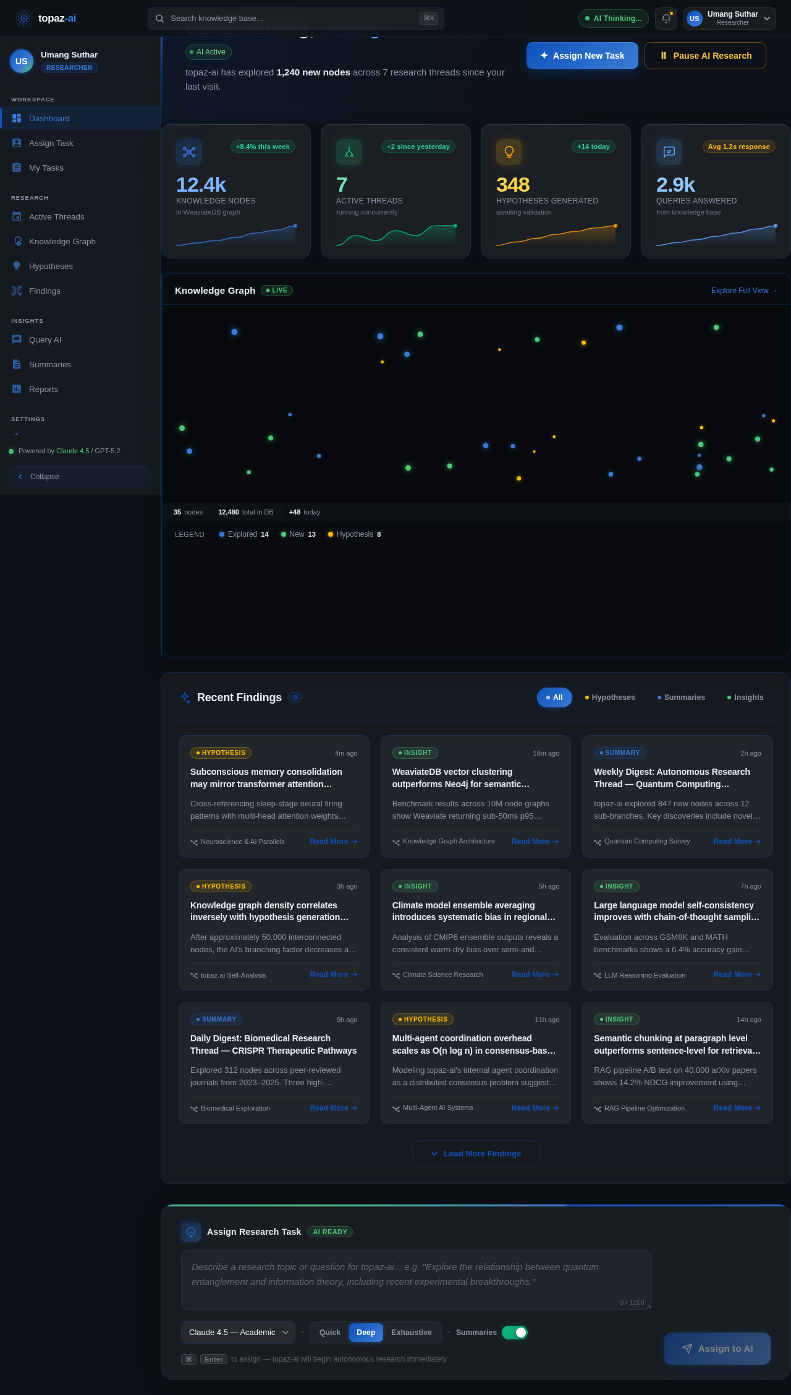Click the AI Thinking status pill

tap(613, 19)
